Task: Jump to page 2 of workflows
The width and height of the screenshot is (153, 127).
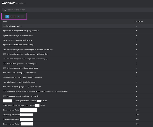Action: (x=11, y=17)
